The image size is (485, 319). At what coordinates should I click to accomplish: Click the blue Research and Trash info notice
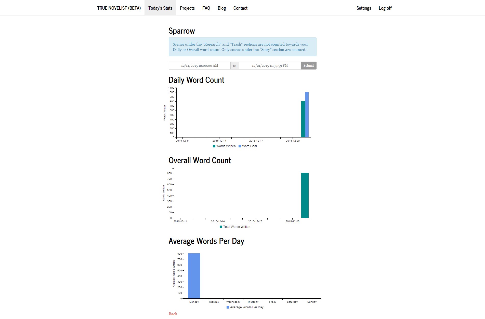click(x=243, y=47)
